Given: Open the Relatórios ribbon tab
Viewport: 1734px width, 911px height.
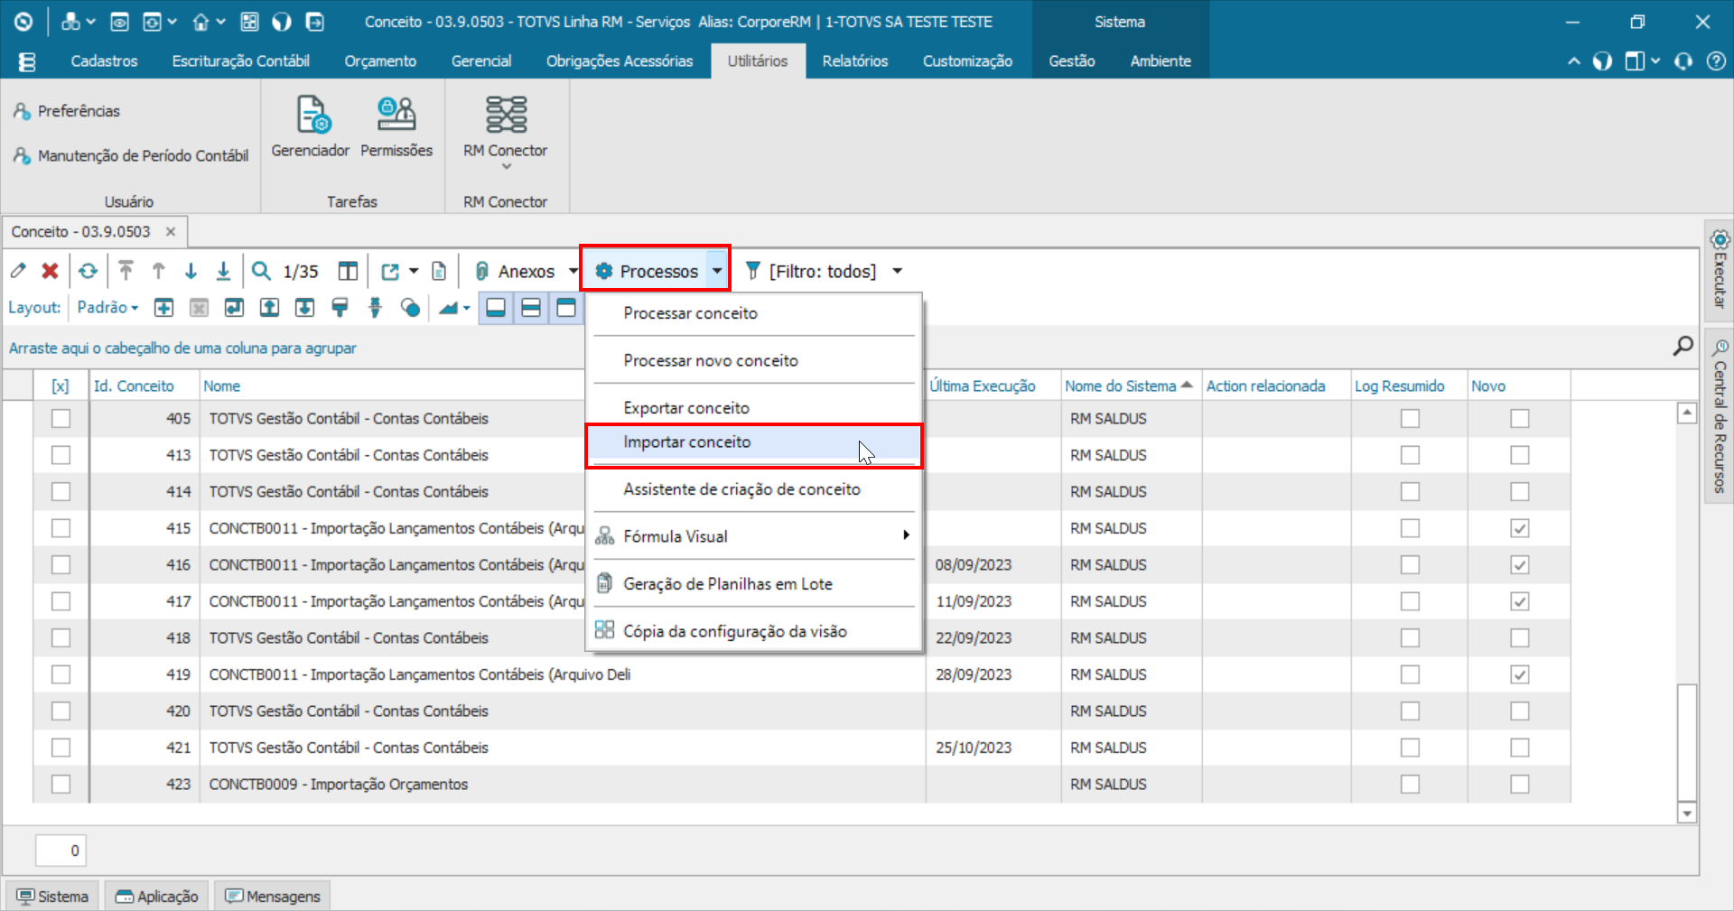Looking at the screenshot, I should (x=854, y=61).
